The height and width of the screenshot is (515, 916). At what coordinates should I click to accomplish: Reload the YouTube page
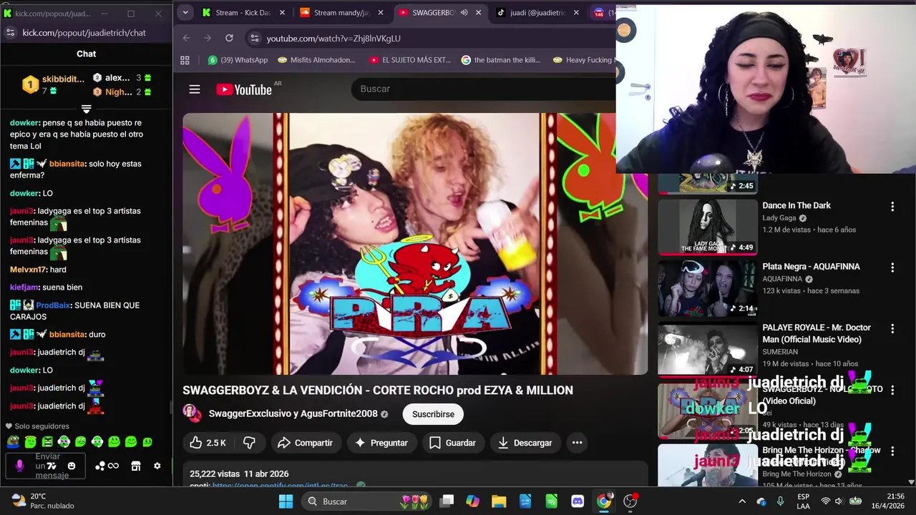click(229, 38)
